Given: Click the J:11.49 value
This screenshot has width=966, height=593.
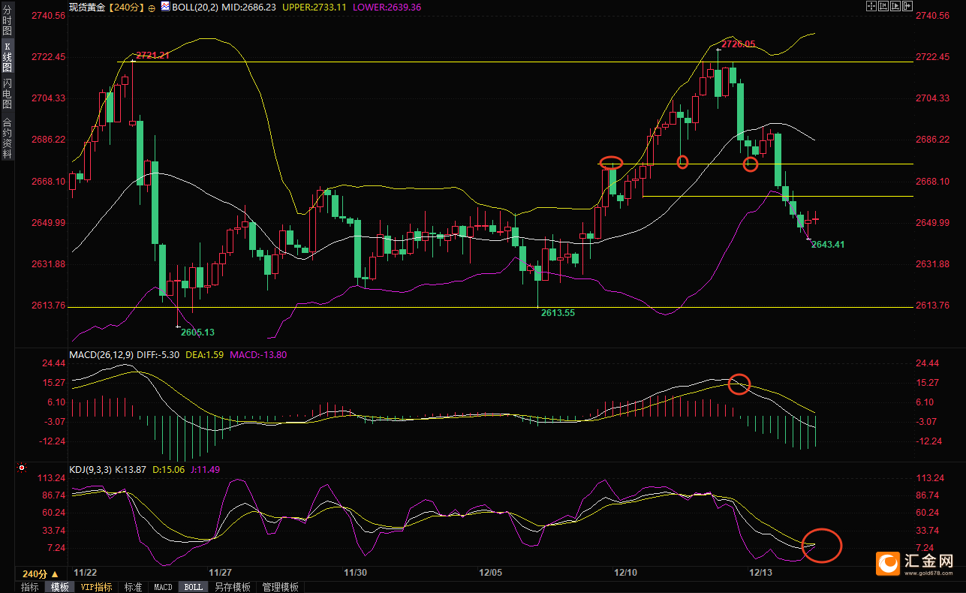Looking at the screenshot, I should (205, 470).
